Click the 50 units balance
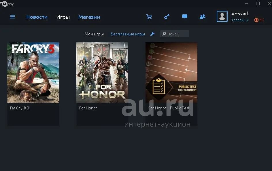 pyautogui.click(x=262, y=20)
